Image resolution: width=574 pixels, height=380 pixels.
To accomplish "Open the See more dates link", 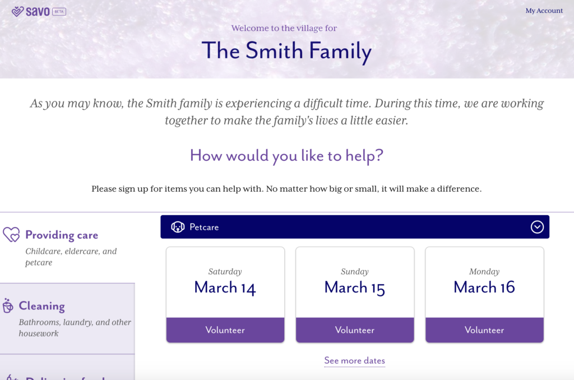I will coord(355,360).
